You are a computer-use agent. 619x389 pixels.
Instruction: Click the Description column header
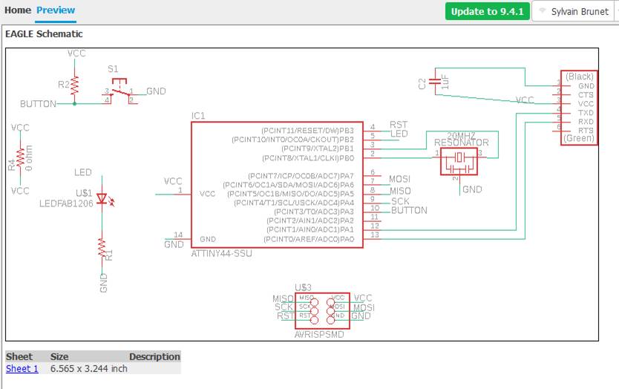point(154,356)
